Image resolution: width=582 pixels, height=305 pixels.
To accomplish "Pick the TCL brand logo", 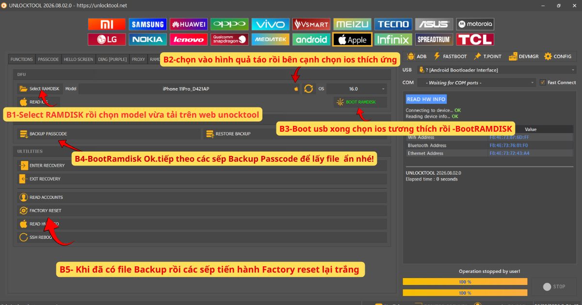I will click(475, 39).
